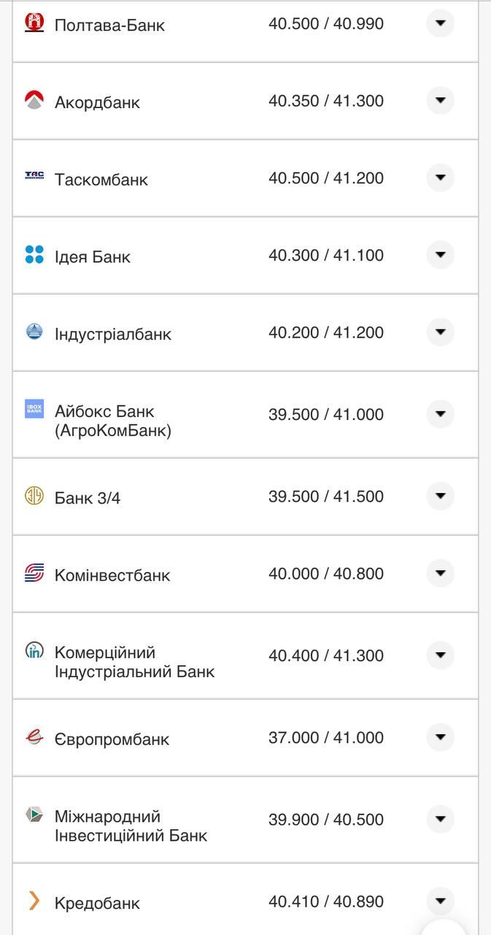Open Міжнародний Інвестиційний Банк name link
Image resolution: width=491 pixels, height=935 pixels.
click(131, 825)
